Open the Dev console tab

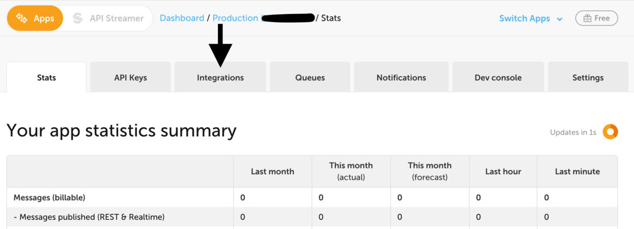click(498, 77)
